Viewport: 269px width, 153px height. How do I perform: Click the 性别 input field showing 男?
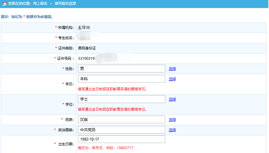click(121, 69)
